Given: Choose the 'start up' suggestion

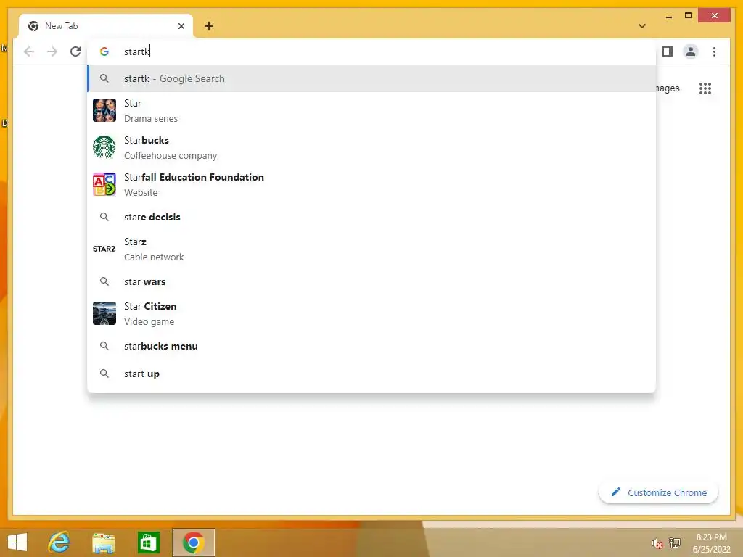Looking at the screenshot, I should coord(372,374).
